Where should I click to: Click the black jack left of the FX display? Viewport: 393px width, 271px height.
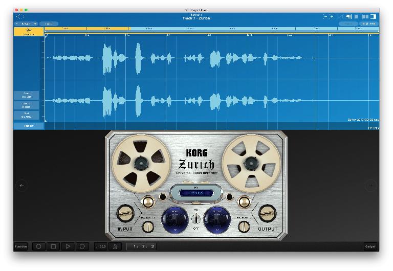(x=163, y=197)
